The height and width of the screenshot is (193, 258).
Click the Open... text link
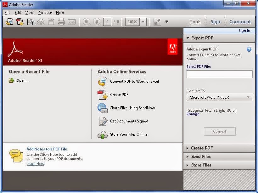click(22, 80)
